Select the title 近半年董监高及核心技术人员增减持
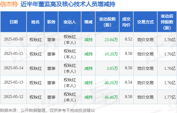The image size is (177, 113). pyautogui.click(x=68, y=4)
